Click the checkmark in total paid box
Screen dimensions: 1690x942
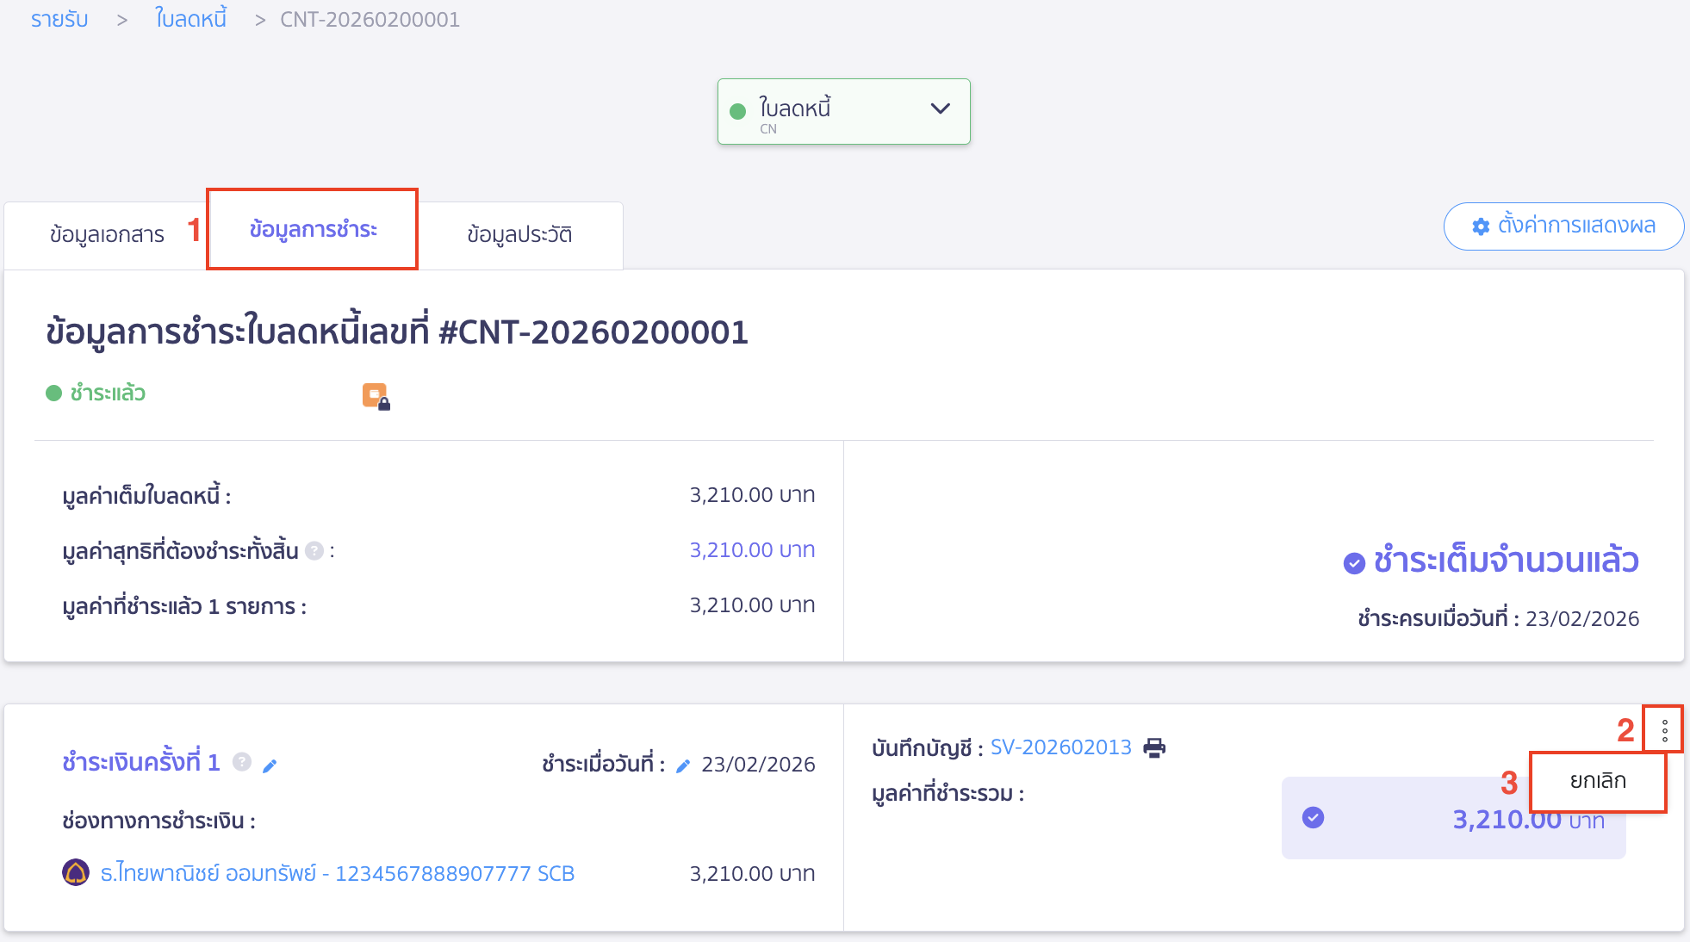point(1313,817)
